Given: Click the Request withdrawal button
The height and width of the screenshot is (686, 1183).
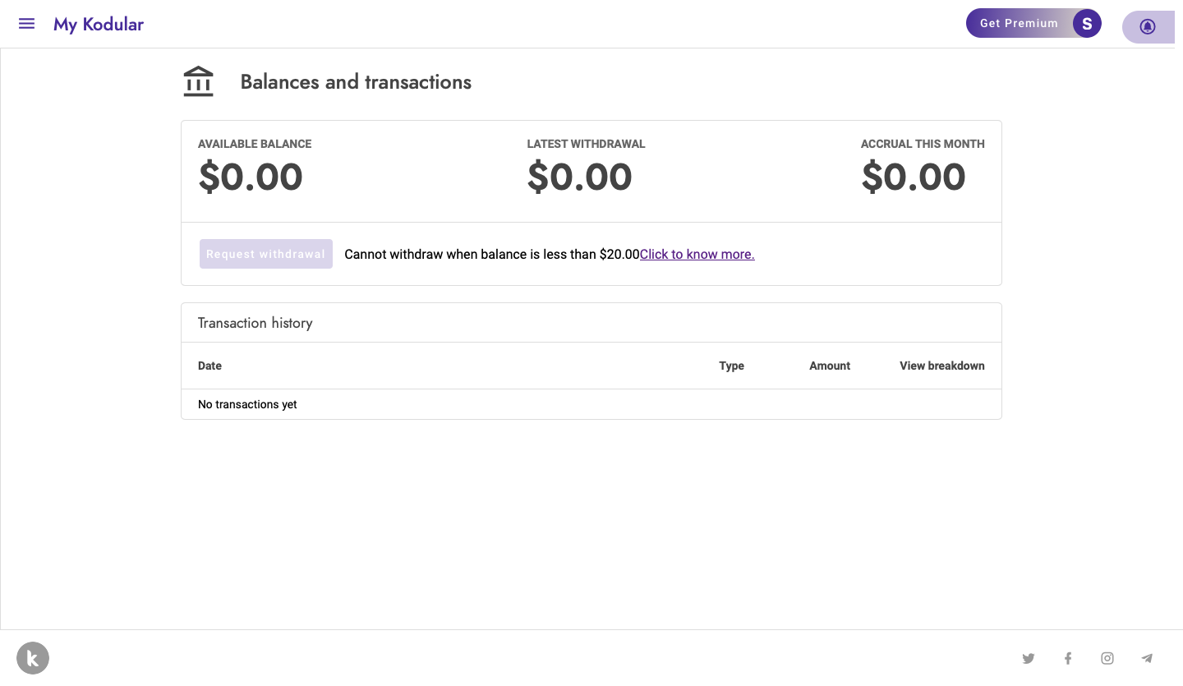Looking at the screenshot, I should pyautogui.click(x=266, y=254).
